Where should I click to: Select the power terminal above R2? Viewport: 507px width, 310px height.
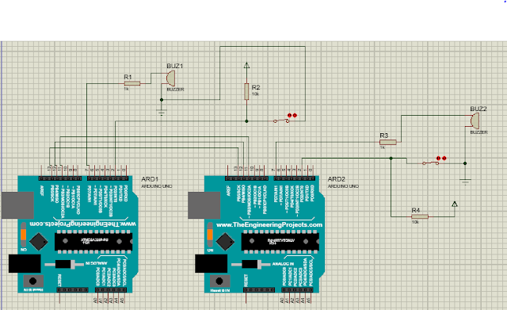(x=246, y=65)
